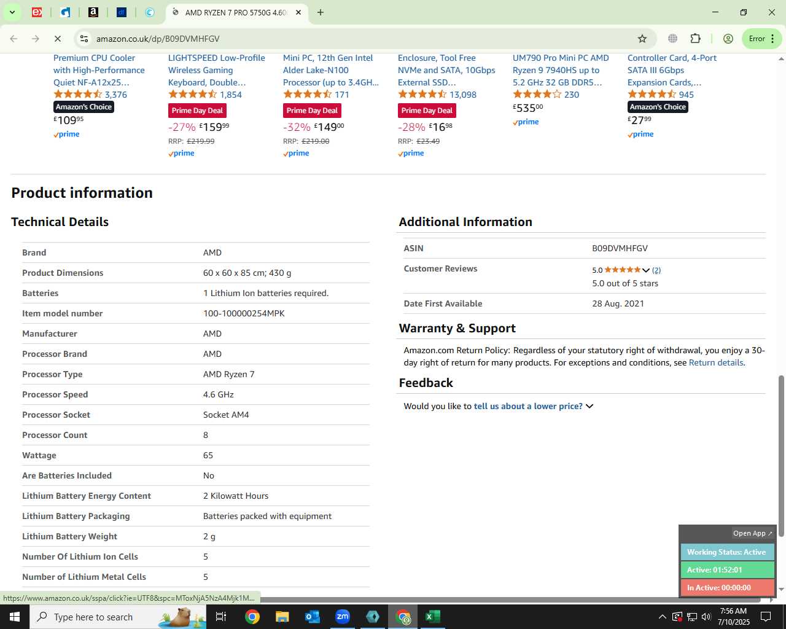Open the tab search dropdown arrow
The height and width of the screenshot is (629, 786).
[12, 12]
